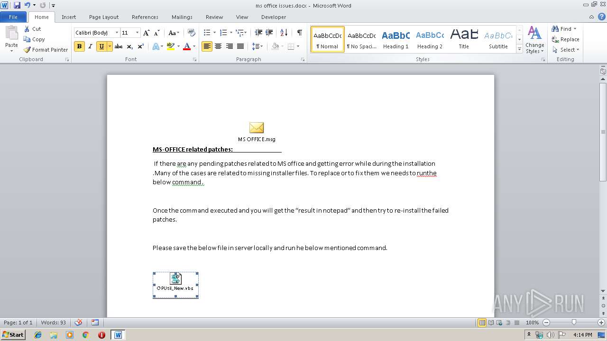The height and width of the screenshot is (341, 607).
Task: Open the Change Case dropdown
Action: click(x=174, y=33)
